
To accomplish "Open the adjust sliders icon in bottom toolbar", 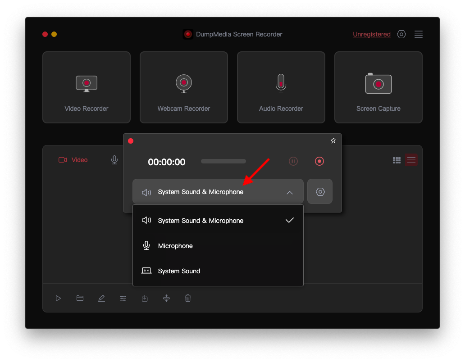I will [123, 299].
